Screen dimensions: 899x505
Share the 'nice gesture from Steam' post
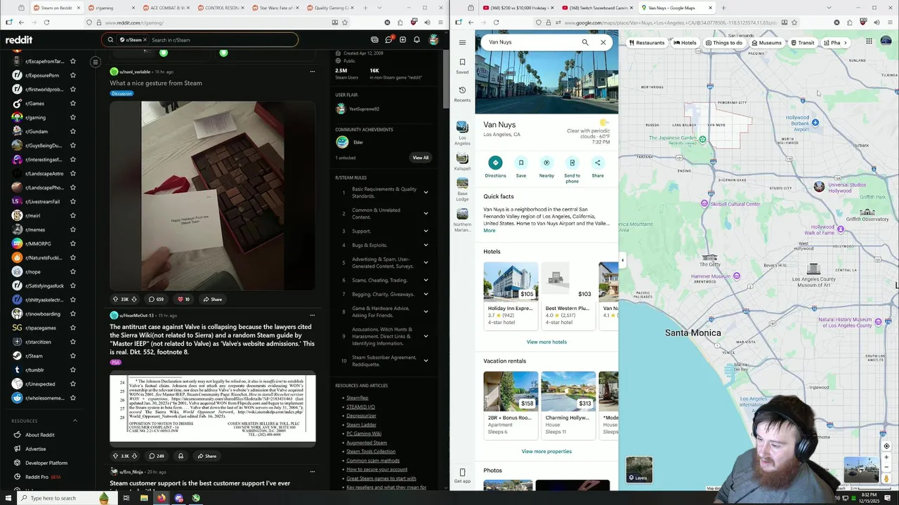[212, 299]
